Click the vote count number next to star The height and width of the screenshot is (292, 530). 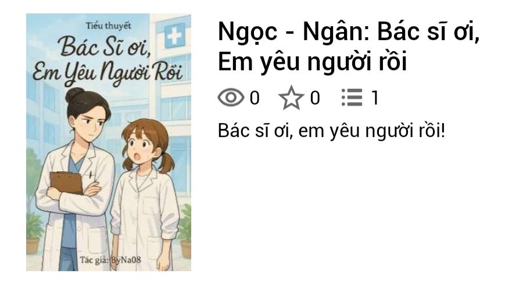315,98
